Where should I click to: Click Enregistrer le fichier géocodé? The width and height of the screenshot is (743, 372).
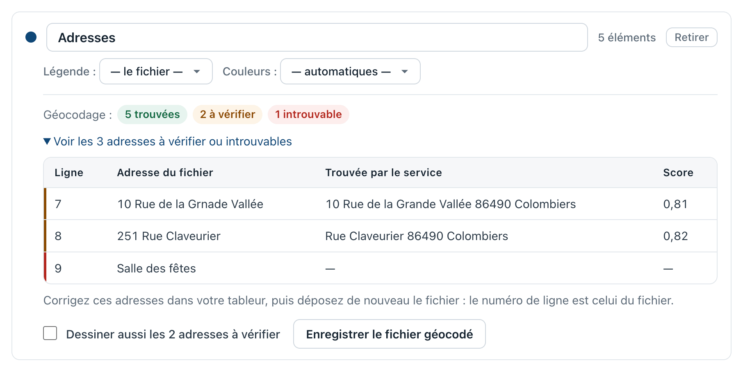(x=390, y=334)
